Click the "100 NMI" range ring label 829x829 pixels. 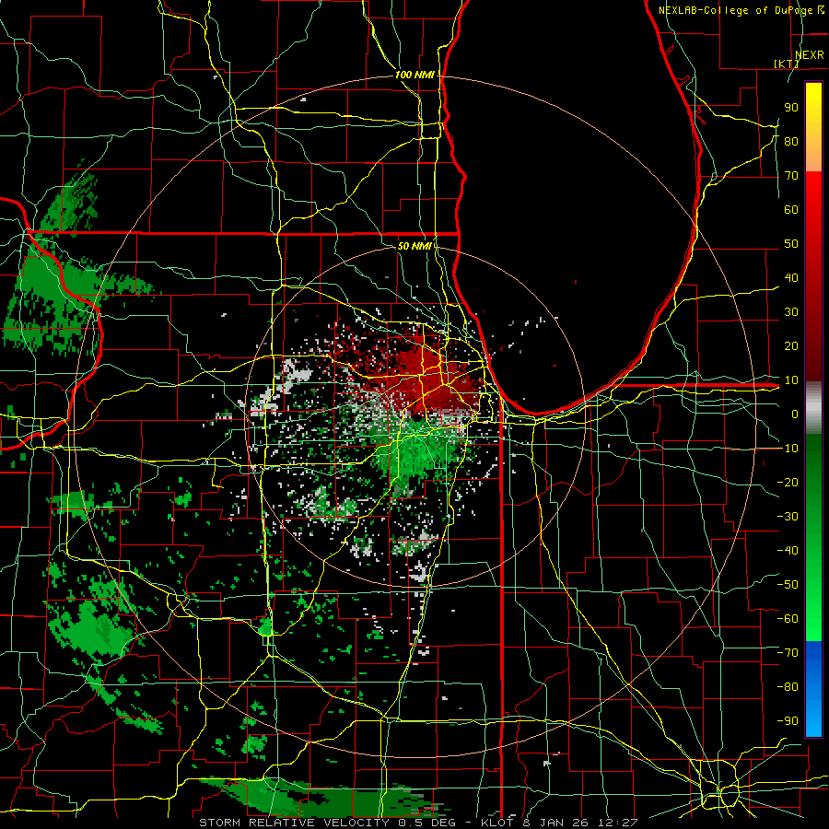point(414,75)
